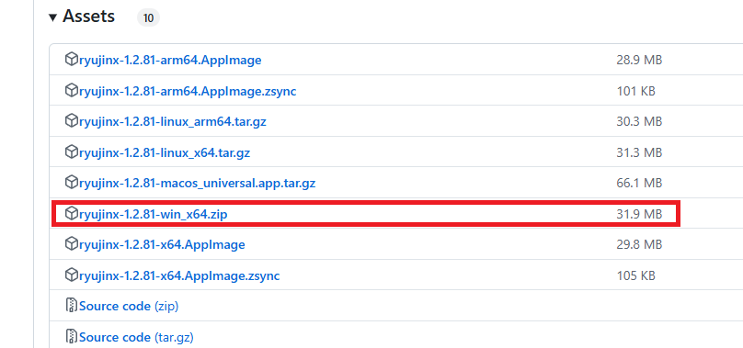Collapse the Assets section triangle
Viewport: 743px width, 348px height.
point(52,17)
